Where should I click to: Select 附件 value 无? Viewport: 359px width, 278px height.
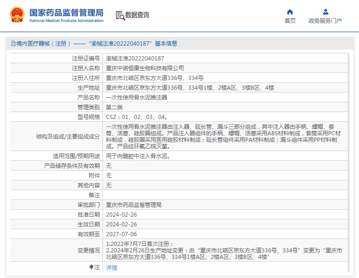(109, 176)
